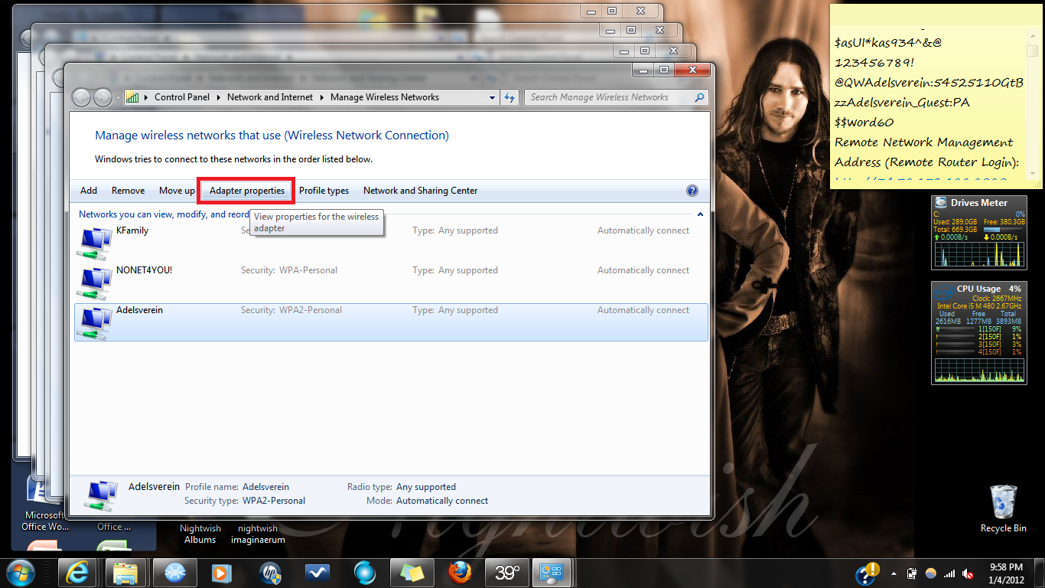The height and width of the screenshot is (588, 1045).
Task: Select the NONET4YOU! network name
Action: [144, 270]
